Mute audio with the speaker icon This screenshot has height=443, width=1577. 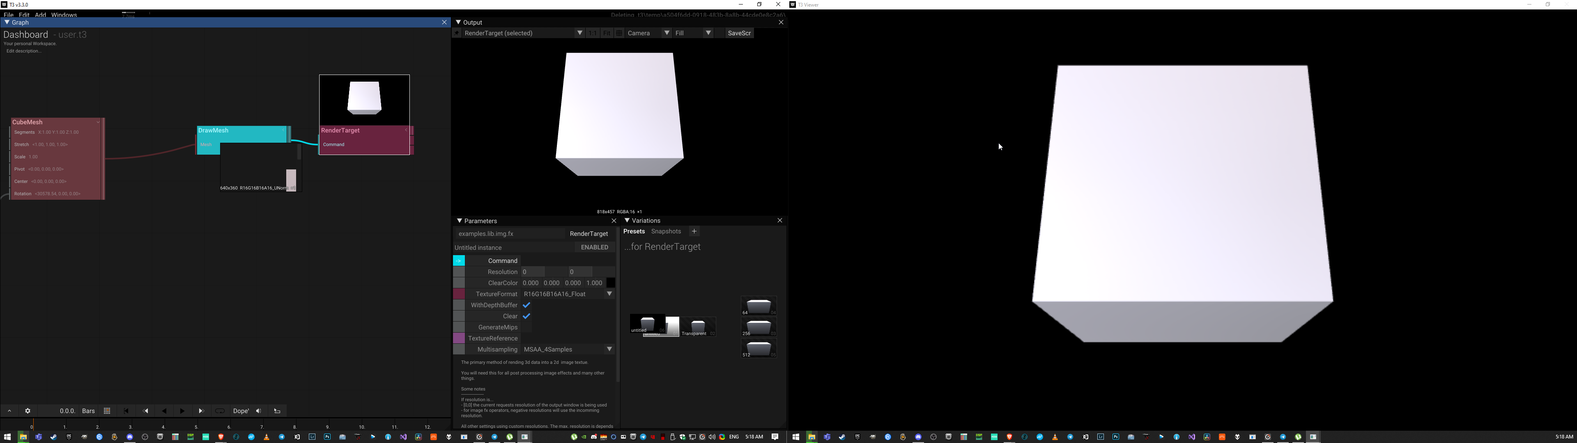pos(259,411)
